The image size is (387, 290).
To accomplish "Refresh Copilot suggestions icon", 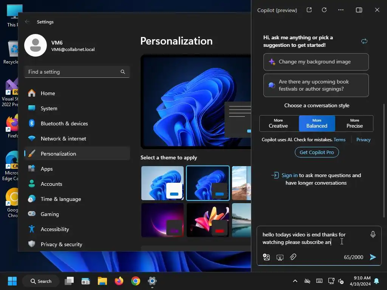I will click(x=364, y=41).
